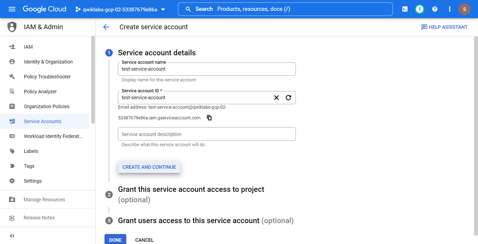The width and height of the screenshot is (478, 244).
Task: Go back with the left arrow
Action: pos(106,27)
